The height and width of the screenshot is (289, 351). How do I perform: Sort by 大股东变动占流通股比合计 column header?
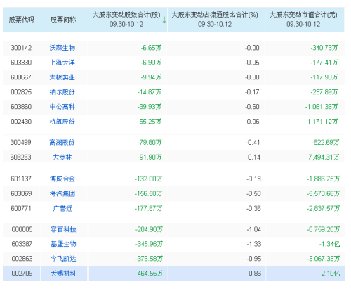pos(215,20)
